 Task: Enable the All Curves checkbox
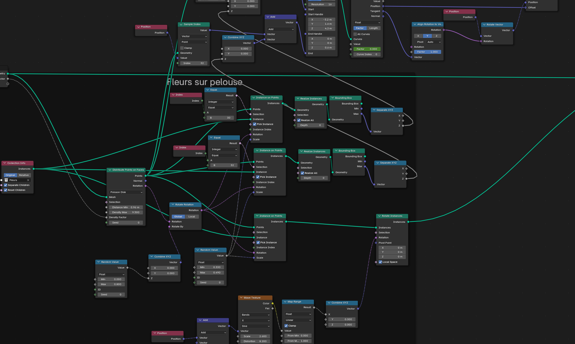[x=355, y=34]
